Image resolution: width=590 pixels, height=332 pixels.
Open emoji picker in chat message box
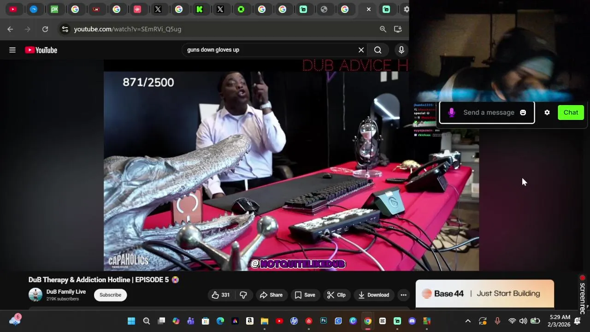click(523, 113)
